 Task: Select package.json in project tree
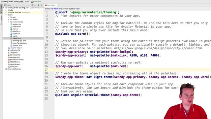[15, 57]
